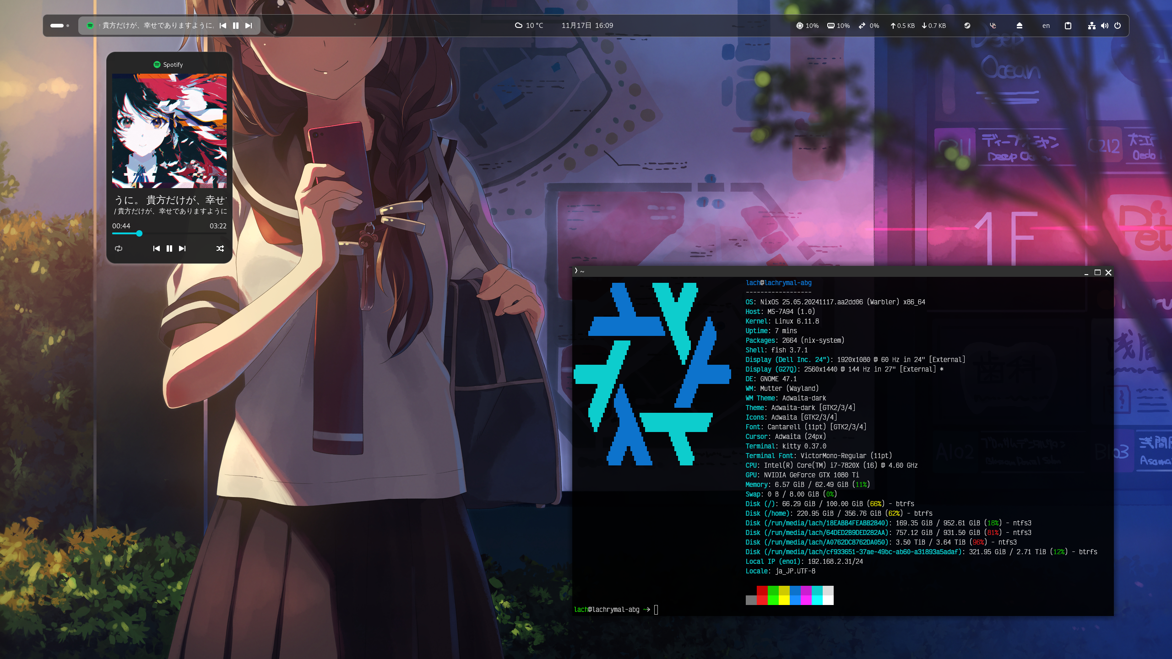Viewport: 1172px width, 659px height.
Task: Click the album art thumbnail
Action: tap(169, 131)
